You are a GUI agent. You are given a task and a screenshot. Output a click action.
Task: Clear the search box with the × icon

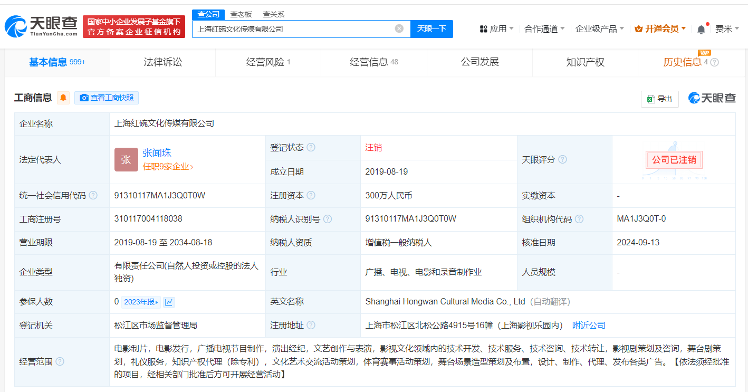(399, 28)
